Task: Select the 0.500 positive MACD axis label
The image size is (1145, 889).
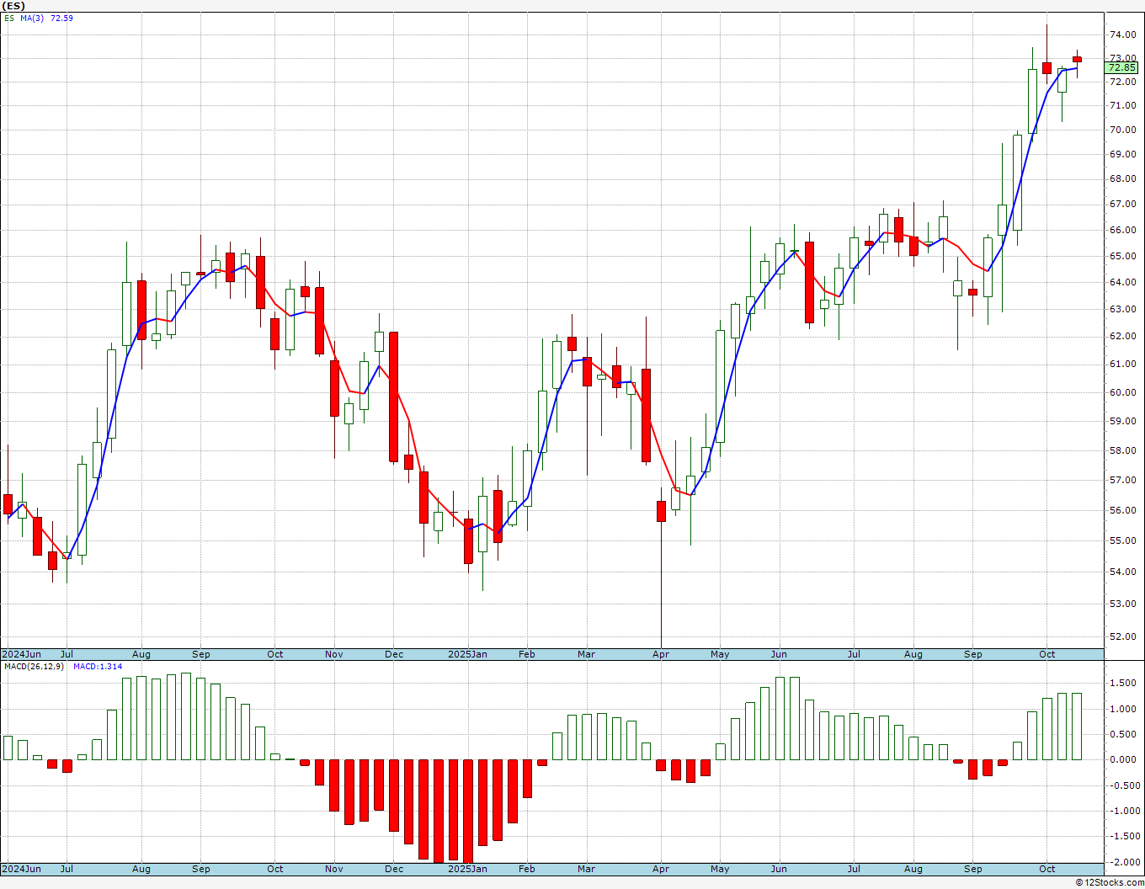Action: pyautogui.click(x=1125, y=734)
